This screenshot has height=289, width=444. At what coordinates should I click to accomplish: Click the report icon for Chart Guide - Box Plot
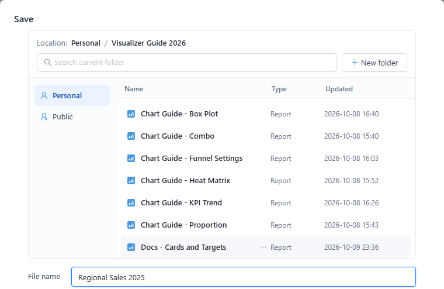(131, 114)
